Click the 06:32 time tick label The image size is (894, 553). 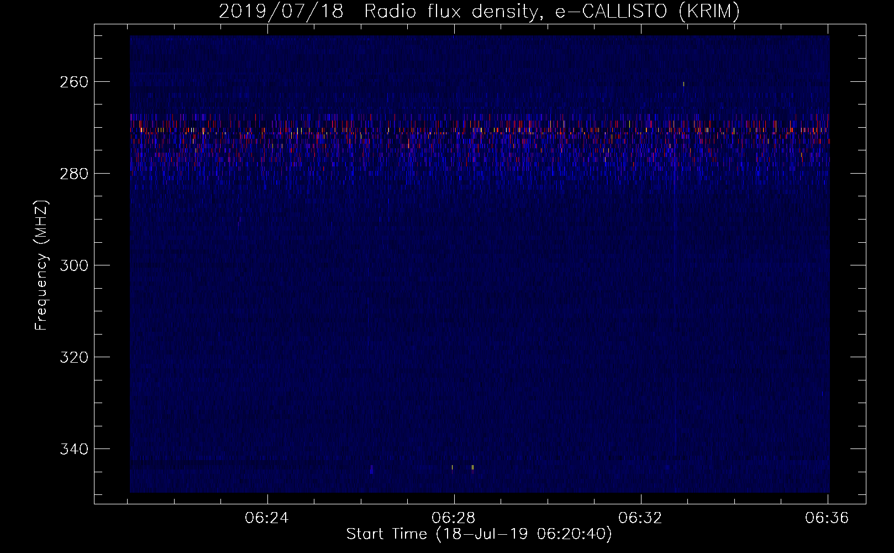640,518
